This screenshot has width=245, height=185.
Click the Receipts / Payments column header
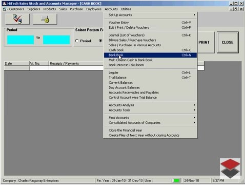[76, 64]
